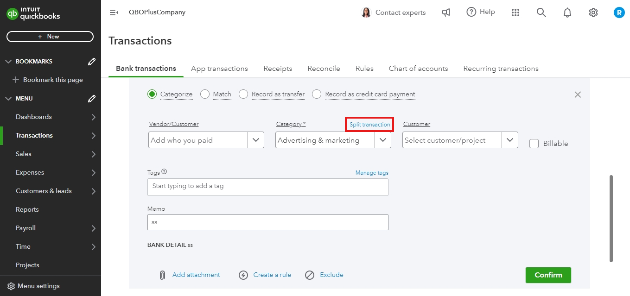Expand the Customers & leads submenu arrow

93,191
